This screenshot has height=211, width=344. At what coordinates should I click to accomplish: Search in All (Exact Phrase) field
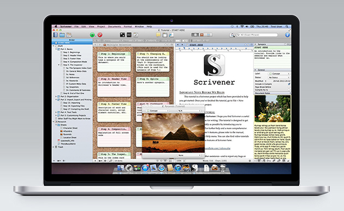click(x=257, y=35)
